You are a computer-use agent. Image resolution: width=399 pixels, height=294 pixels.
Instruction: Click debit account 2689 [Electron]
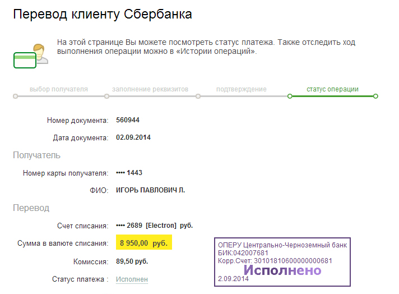coord(154,226)
